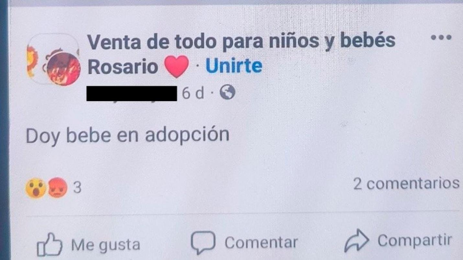Click the Unirte link to join group
Viewport: 463px width, 260px height.
[234, 66]
